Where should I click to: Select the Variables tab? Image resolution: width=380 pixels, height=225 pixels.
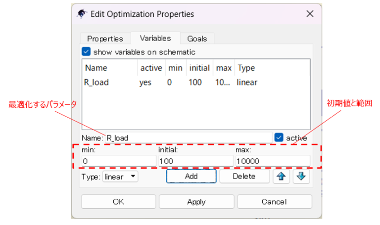155,38
